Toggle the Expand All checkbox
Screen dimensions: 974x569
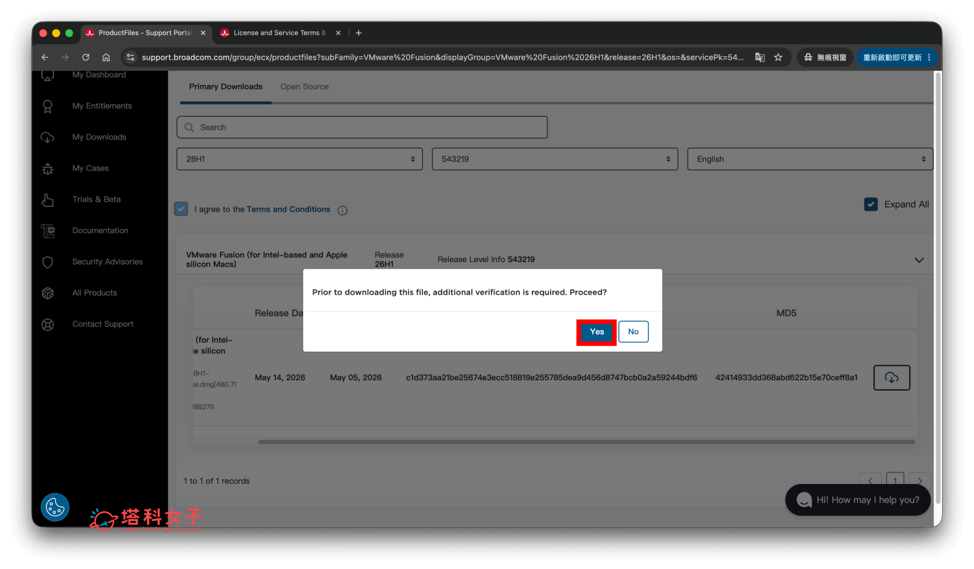(871, 204)
